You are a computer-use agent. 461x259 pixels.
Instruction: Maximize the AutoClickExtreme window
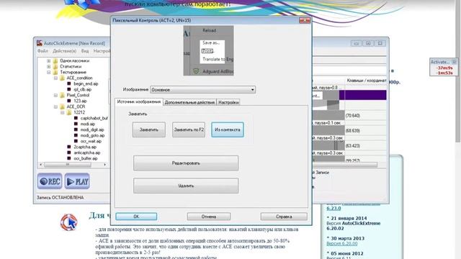pyautogui.click(x=368, y=43)
